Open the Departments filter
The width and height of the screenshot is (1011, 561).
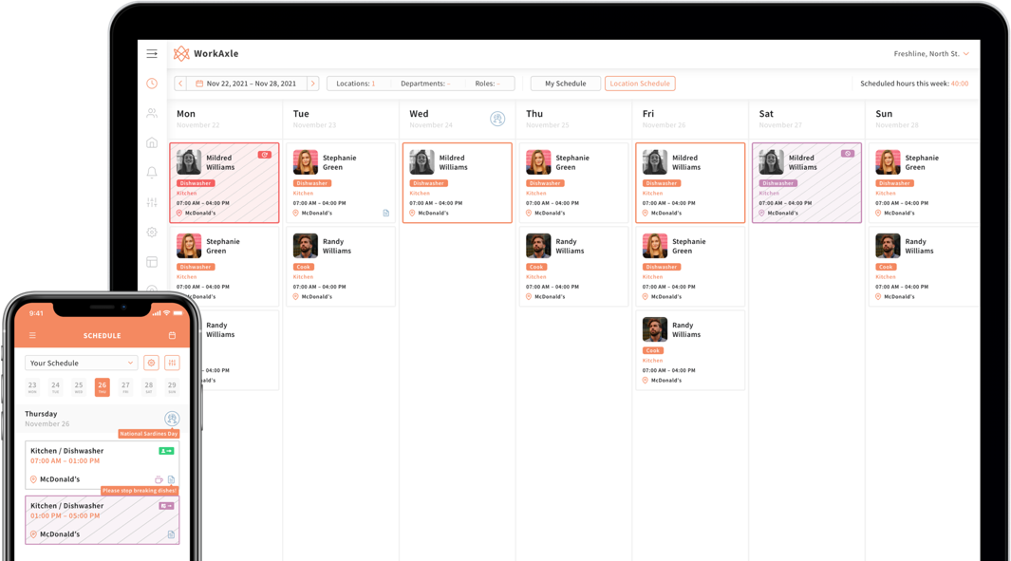425,84
